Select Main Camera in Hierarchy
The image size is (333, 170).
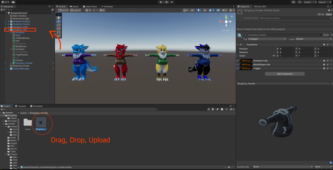(x=19, y=16)
